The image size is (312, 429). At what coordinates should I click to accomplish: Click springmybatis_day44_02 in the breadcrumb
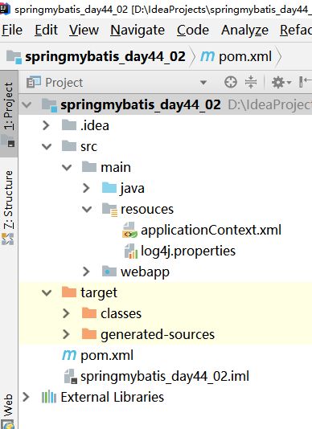(105, 56)
